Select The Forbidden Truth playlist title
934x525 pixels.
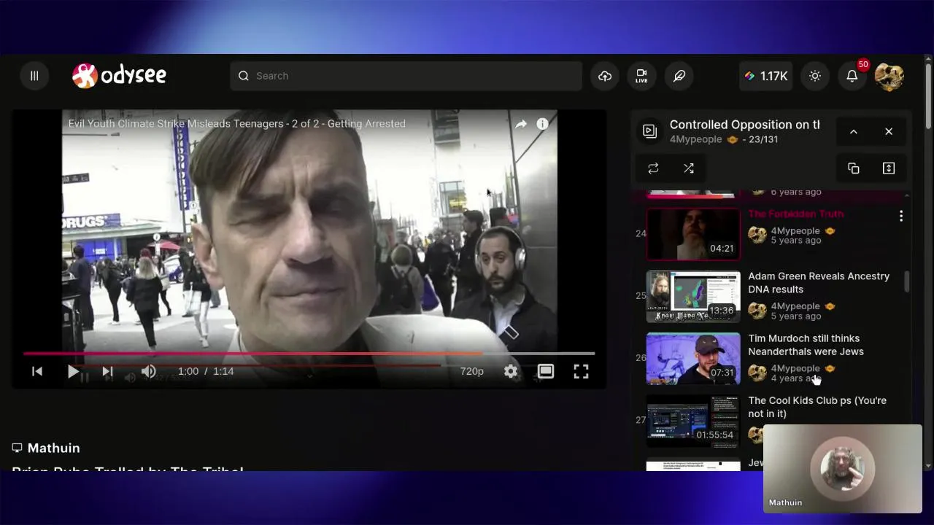795,214
